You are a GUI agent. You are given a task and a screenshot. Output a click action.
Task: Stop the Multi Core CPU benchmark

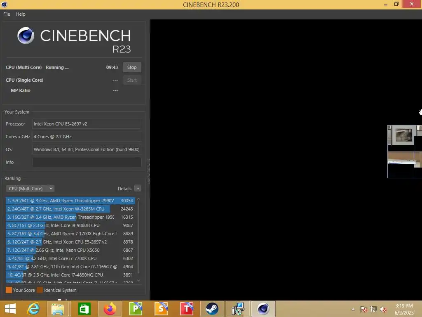[132, 67]
